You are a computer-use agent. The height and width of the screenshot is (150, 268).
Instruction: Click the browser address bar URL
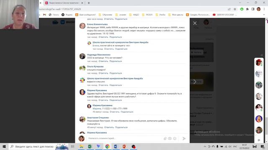pos(60,9)
